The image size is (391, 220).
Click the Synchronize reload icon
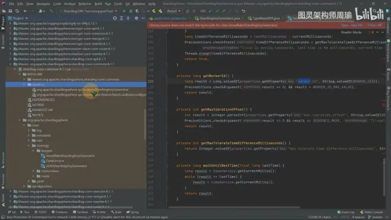[x=17, y=11]
